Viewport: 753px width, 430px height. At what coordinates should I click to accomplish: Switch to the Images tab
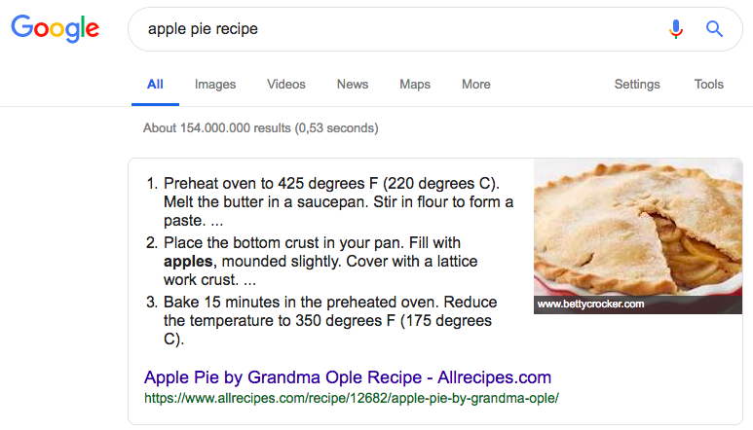[x=215, y=85]
